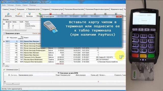Click the orange Список сделок link
The image size is (163, 91).
pos(36,33)
